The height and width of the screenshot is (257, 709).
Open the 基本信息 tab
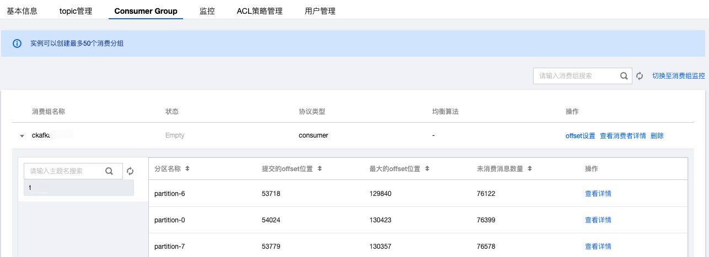click(x=22, y=11)
